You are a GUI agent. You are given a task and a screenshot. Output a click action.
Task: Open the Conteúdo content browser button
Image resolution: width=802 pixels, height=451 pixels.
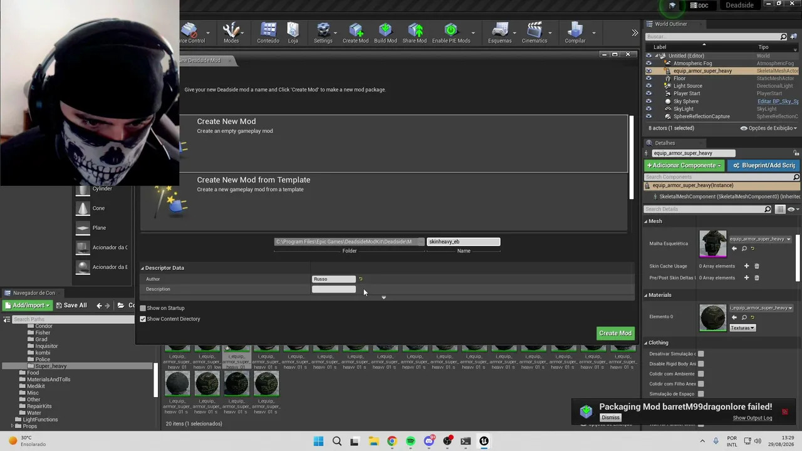click(268, 33)
